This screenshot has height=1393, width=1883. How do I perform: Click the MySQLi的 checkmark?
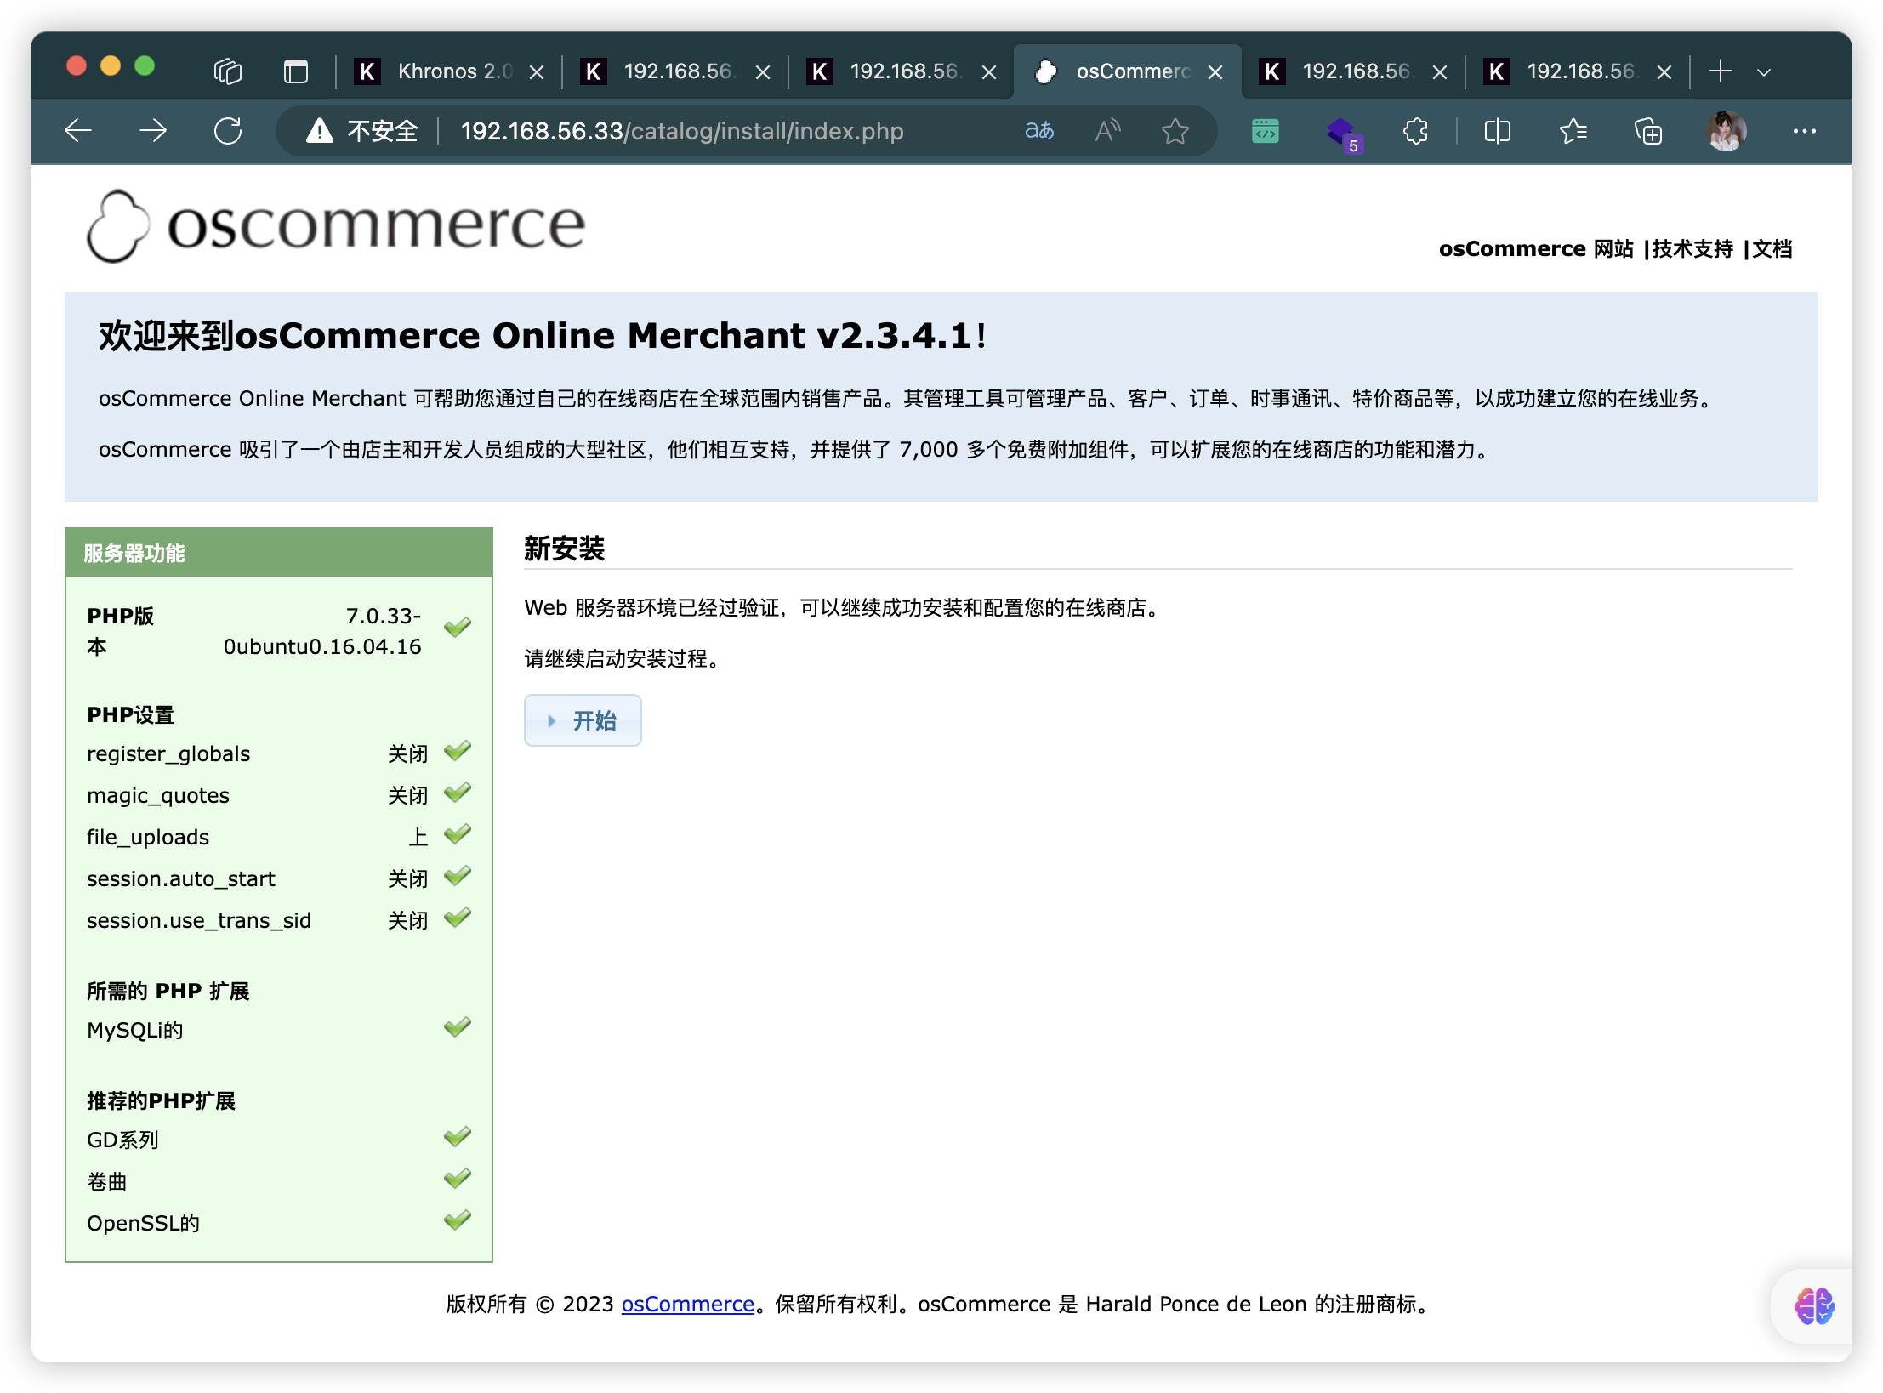coord(458,1027)
